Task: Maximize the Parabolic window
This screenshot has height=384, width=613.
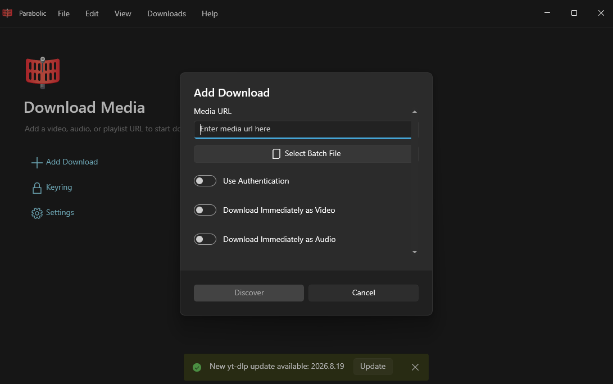Action: point(574,13)
